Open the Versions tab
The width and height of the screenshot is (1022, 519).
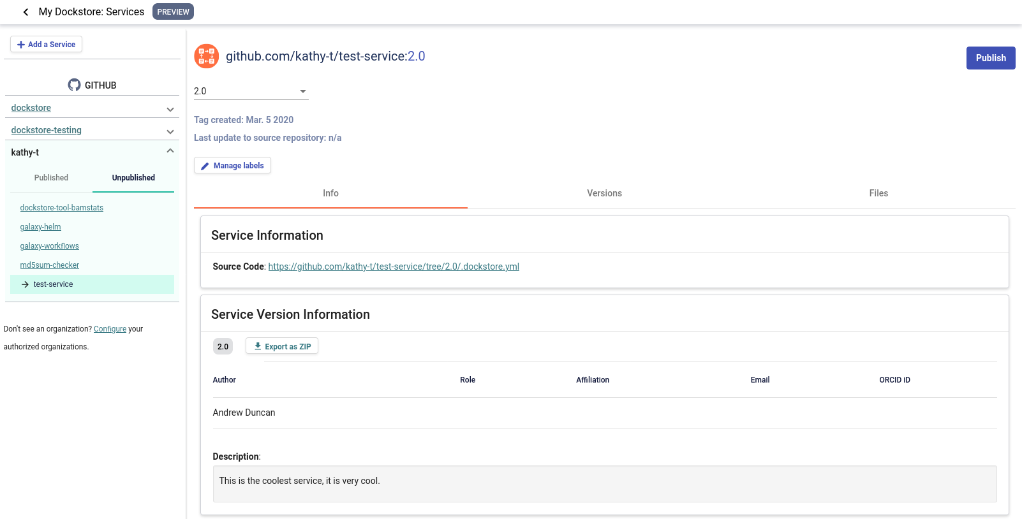pyautogui.click(x=604, y=193)
